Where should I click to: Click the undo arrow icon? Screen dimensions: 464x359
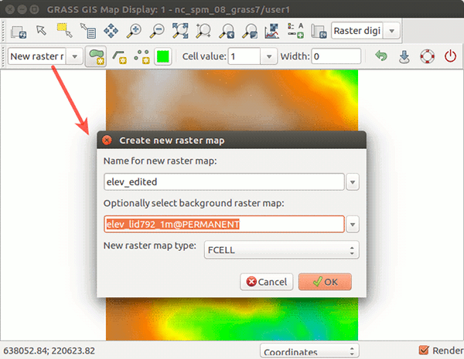[x=381, y=57]
